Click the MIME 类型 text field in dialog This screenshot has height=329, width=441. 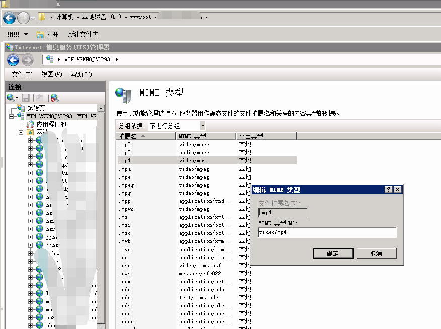pyautogui.click(x=327, y=232)
